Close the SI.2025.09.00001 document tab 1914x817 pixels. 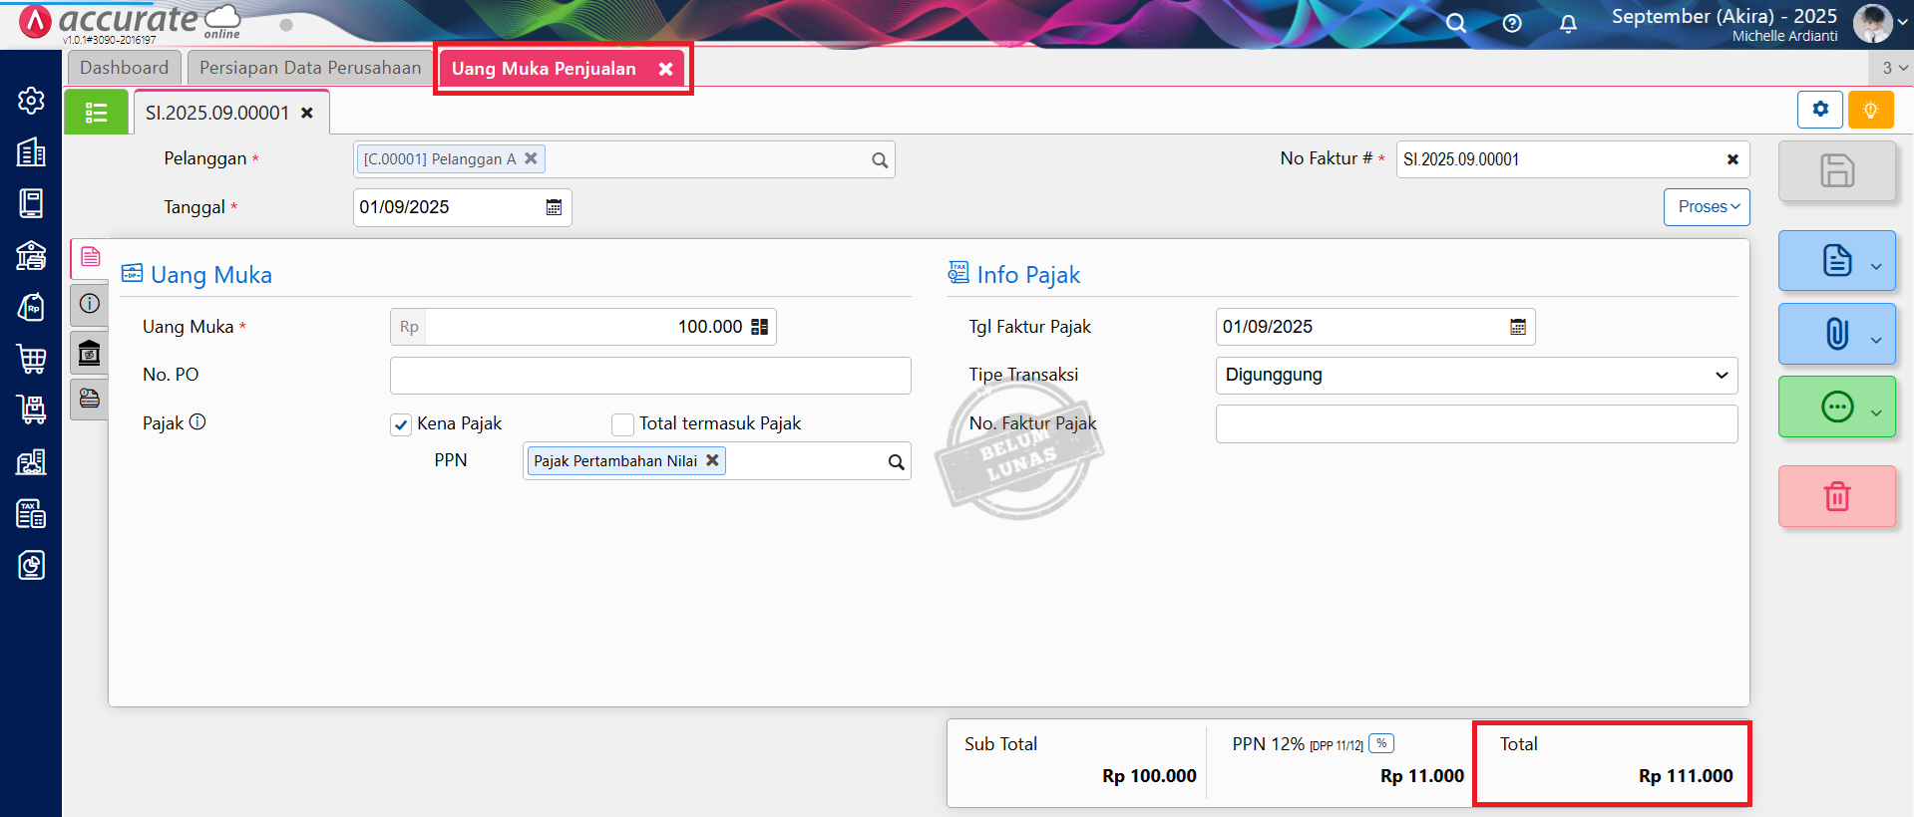[307, 114]
